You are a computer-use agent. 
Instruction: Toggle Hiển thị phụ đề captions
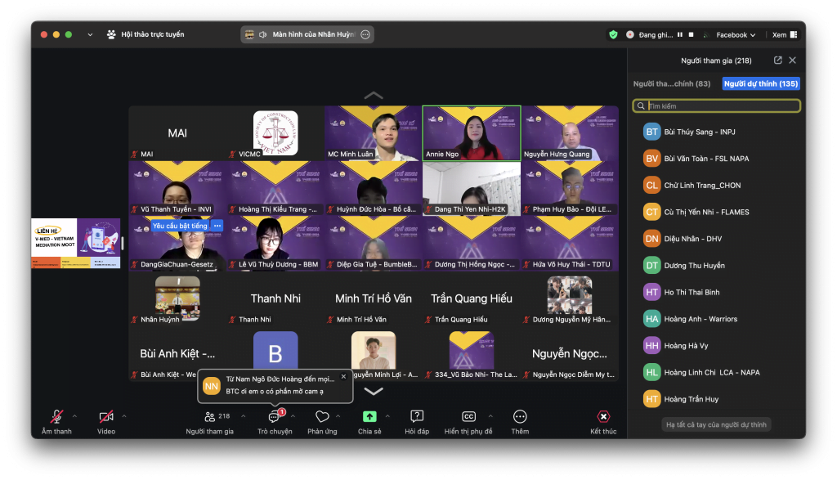click(x=468, y=417)
